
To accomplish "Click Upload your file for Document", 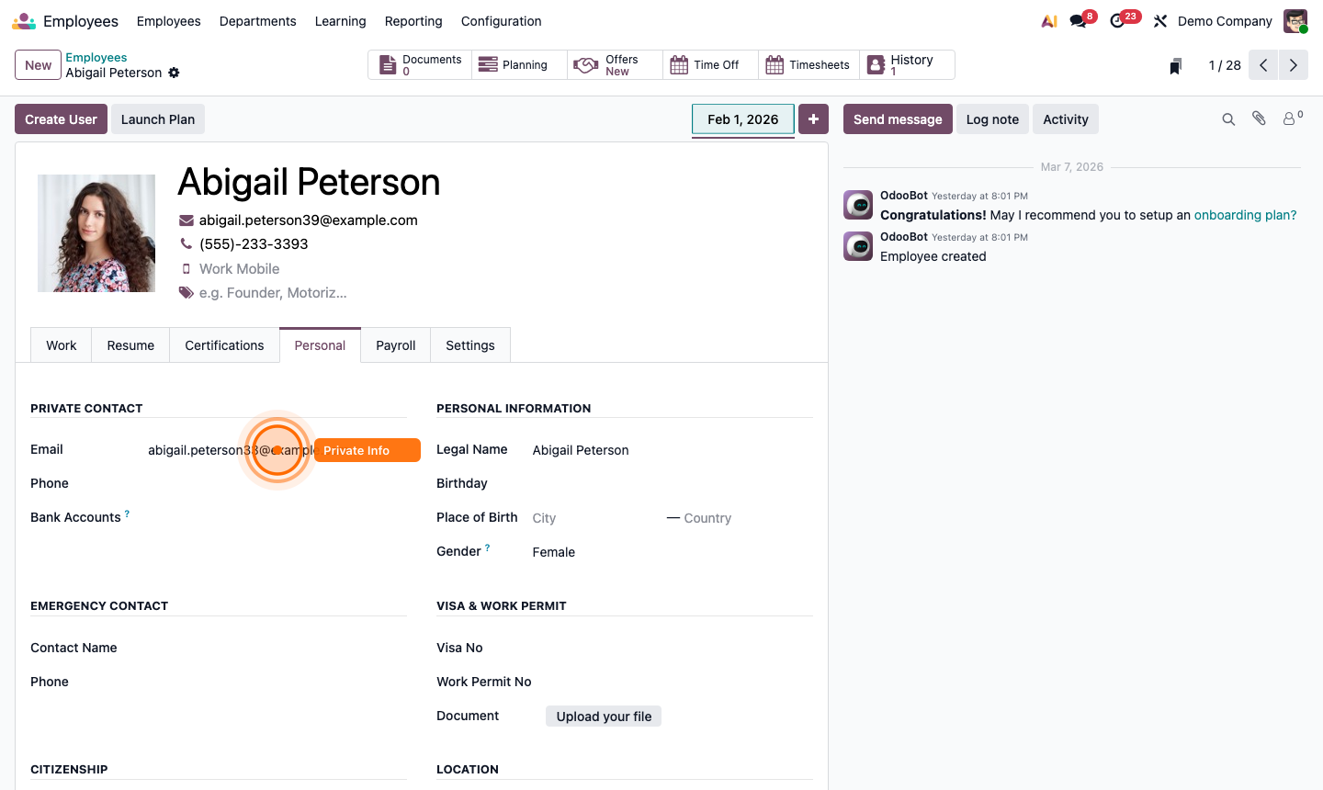I will click(x=603, y=716).
